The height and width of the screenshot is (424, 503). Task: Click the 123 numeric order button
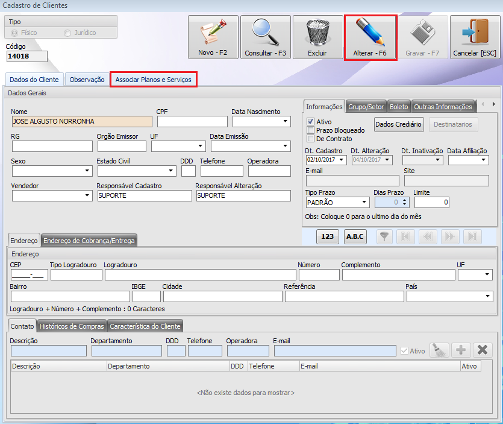pos(328,237)
